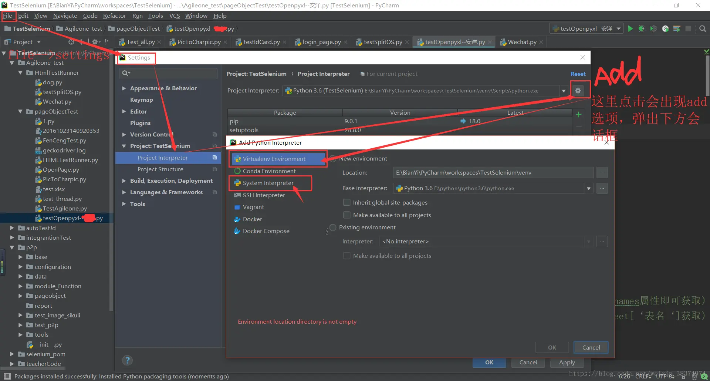Switch to login_page.py editor tab

click(321, 42)
